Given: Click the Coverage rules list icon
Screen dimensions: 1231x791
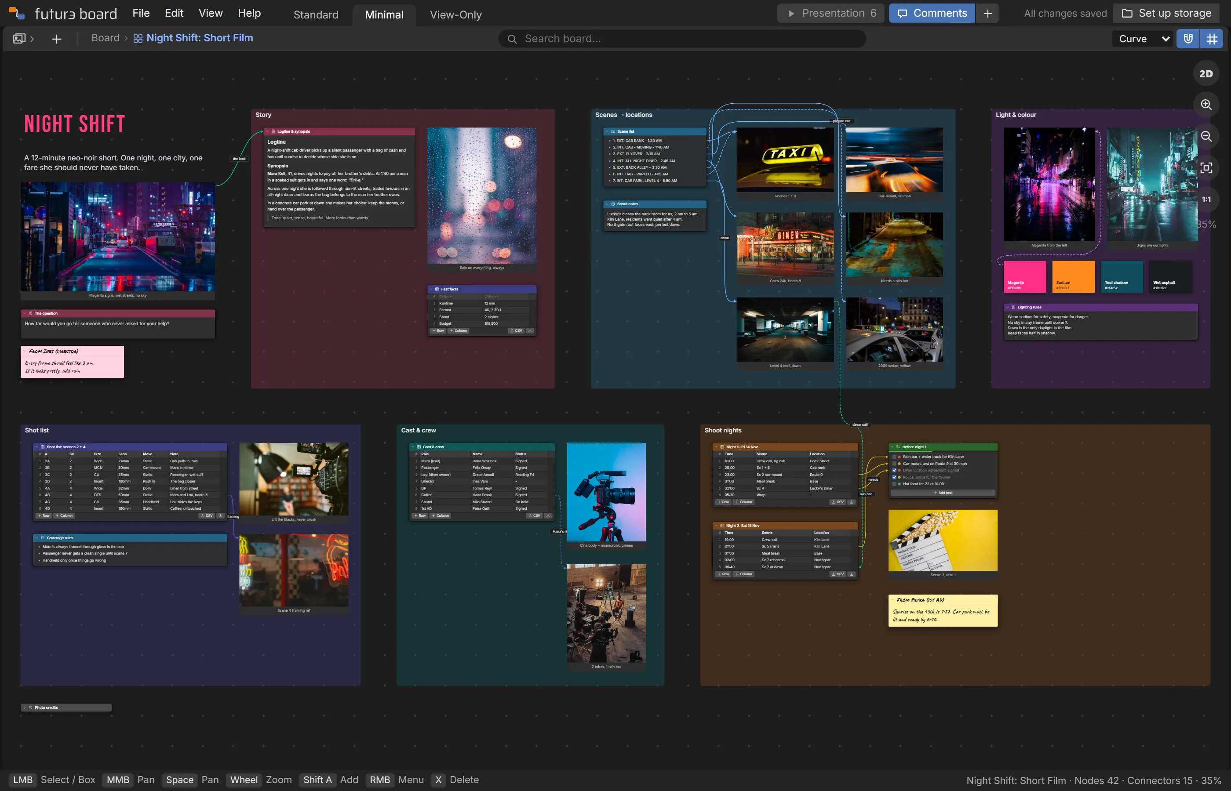Looking at the screenshot, I should [42, 538].
